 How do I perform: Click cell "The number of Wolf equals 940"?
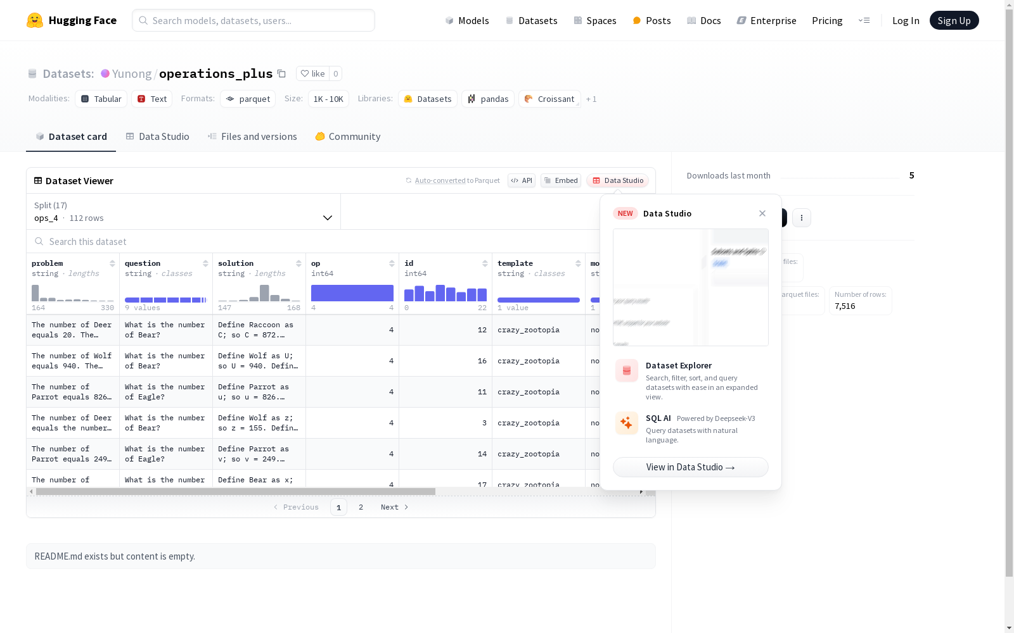pos(73,361)
